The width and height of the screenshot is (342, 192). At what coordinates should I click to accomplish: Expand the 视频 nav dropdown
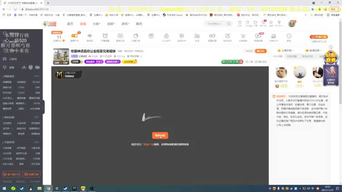[111, 24]
